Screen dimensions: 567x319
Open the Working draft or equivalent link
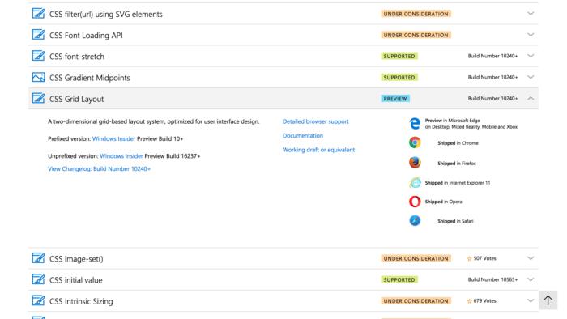[318, 150]
